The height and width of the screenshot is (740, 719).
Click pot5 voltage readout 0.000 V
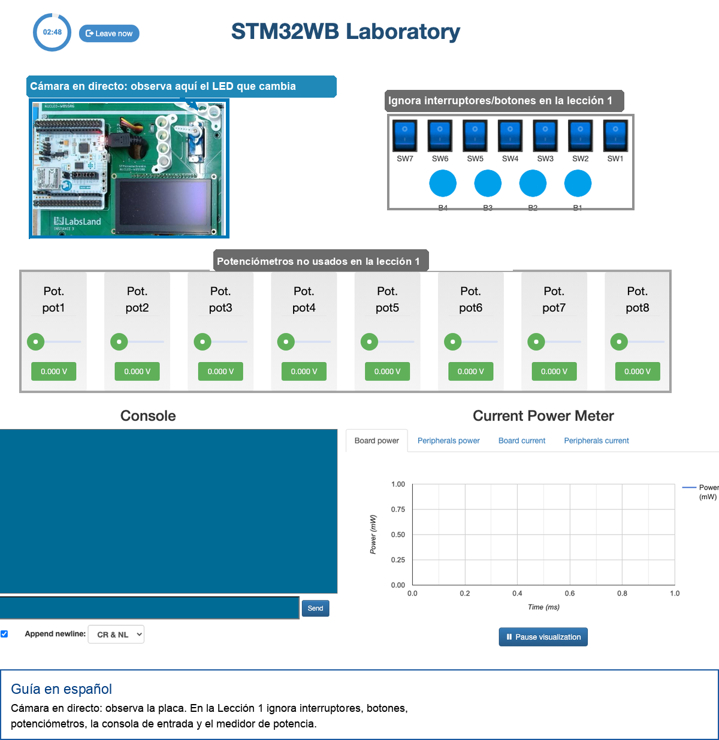[387, 371]
